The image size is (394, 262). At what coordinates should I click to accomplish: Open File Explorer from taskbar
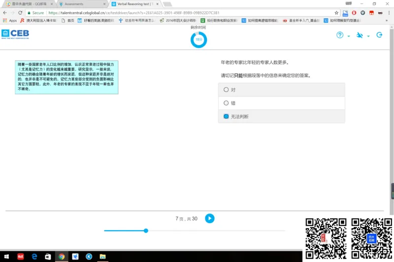[102, 257]
